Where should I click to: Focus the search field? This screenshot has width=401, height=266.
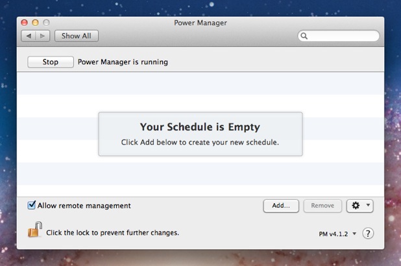(x=338, y=36)
